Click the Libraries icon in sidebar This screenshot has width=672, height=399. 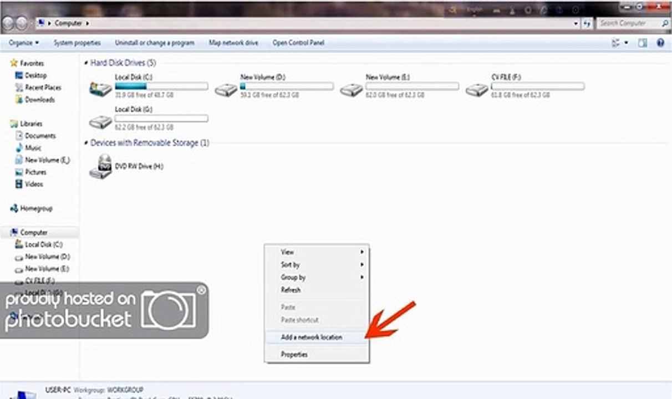click(14, 124)
